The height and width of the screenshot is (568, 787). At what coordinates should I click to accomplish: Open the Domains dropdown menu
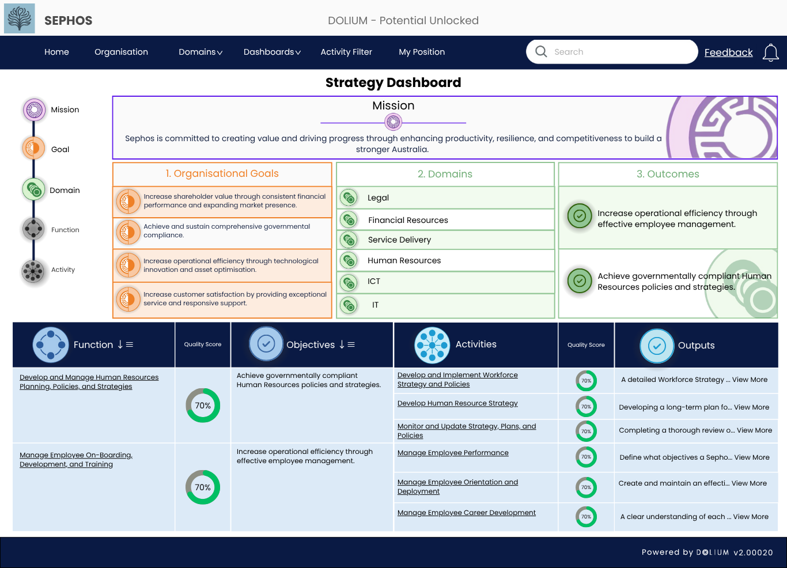point(200,52)
